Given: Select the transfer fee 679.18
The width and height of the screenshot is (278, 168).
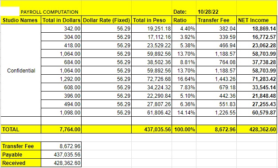Looking at the screenshot, I should [x=216, y=87].
